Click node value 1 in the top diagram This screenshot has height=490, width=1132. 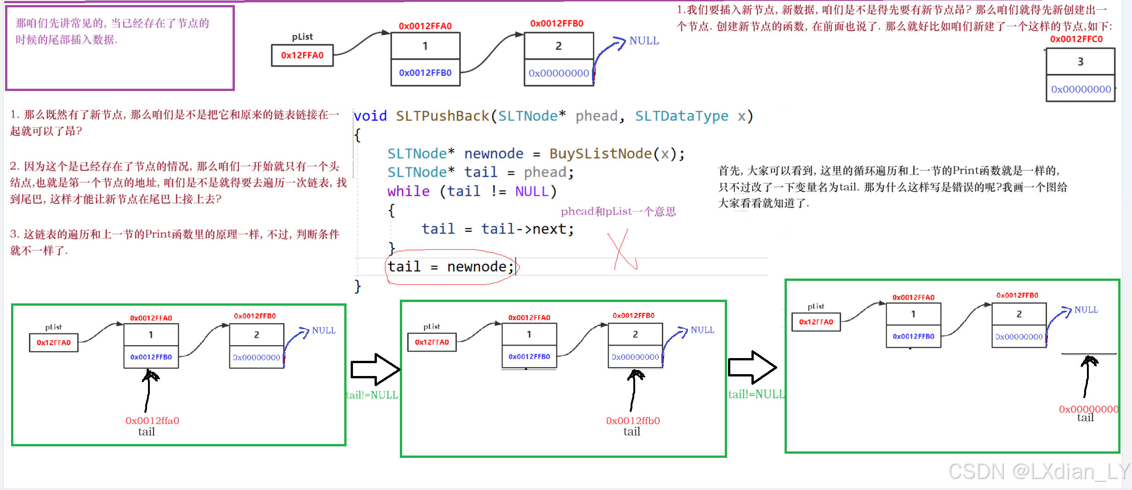click(425, 46)
